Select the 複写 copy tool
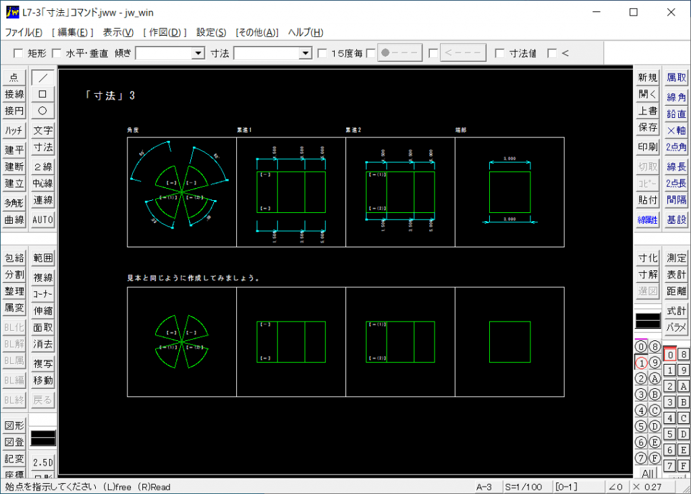This screenshot has height=494, width=691. [43, 364]
